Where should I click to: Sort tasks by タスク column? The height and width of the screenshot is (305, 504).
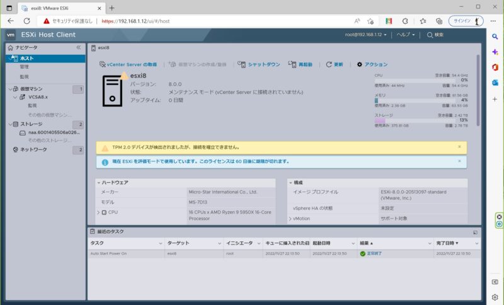click(127, 243)
